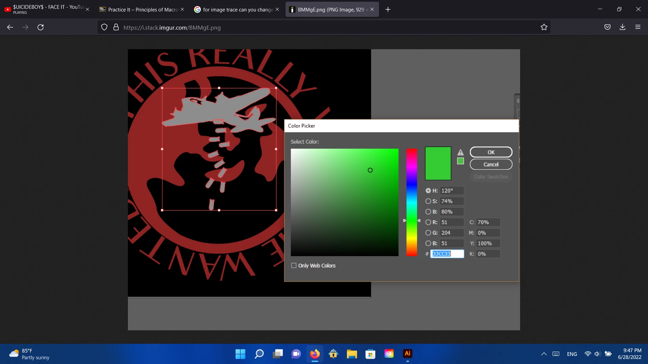Open a new tab with plus button
Screen dimensions: 648x364
[x=388, y=9]
